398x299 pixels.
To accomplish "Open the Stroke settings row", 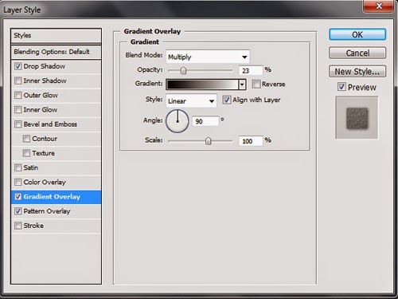I will [56, 226].
